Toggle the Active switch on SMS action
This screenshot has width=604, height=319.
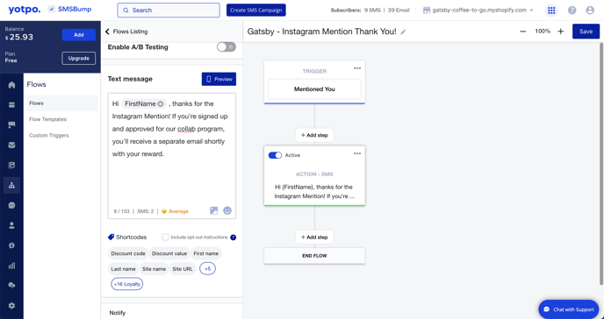pos(275,155)
